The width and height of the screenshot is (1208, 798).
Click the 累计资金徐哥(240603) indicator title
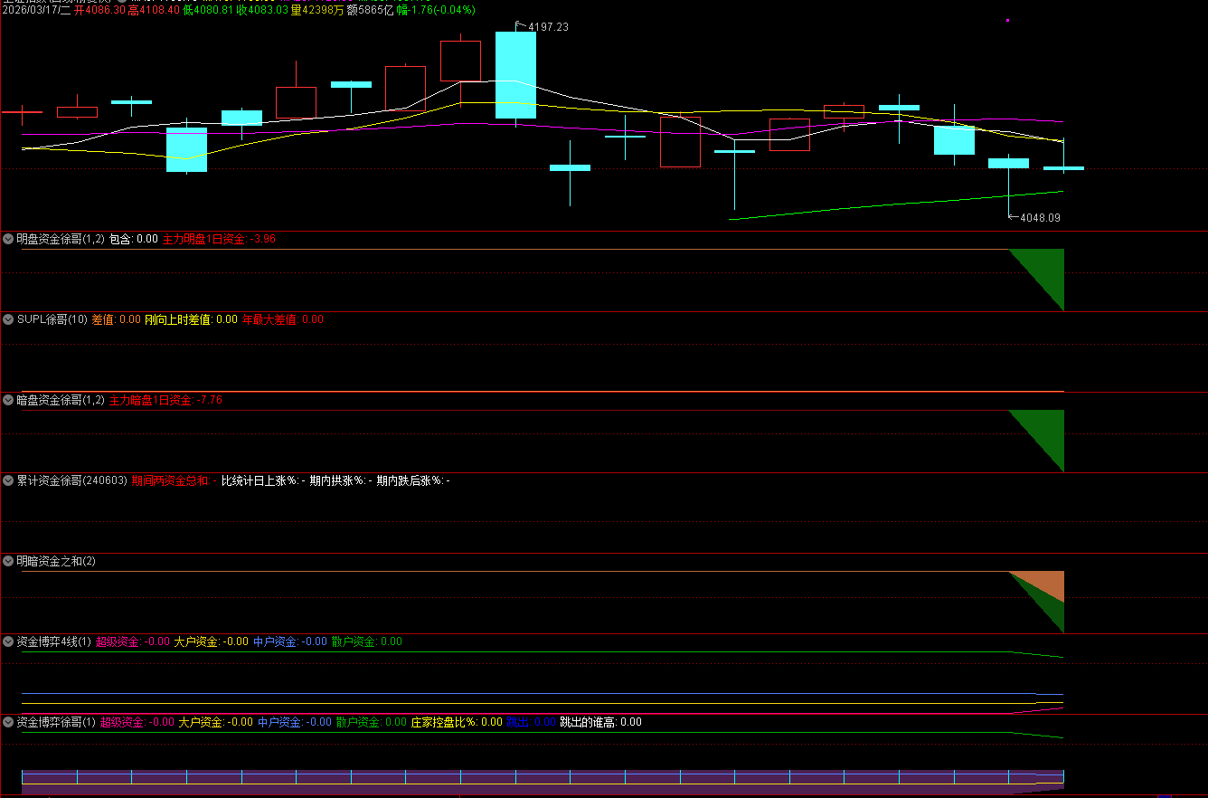(72, 480)
